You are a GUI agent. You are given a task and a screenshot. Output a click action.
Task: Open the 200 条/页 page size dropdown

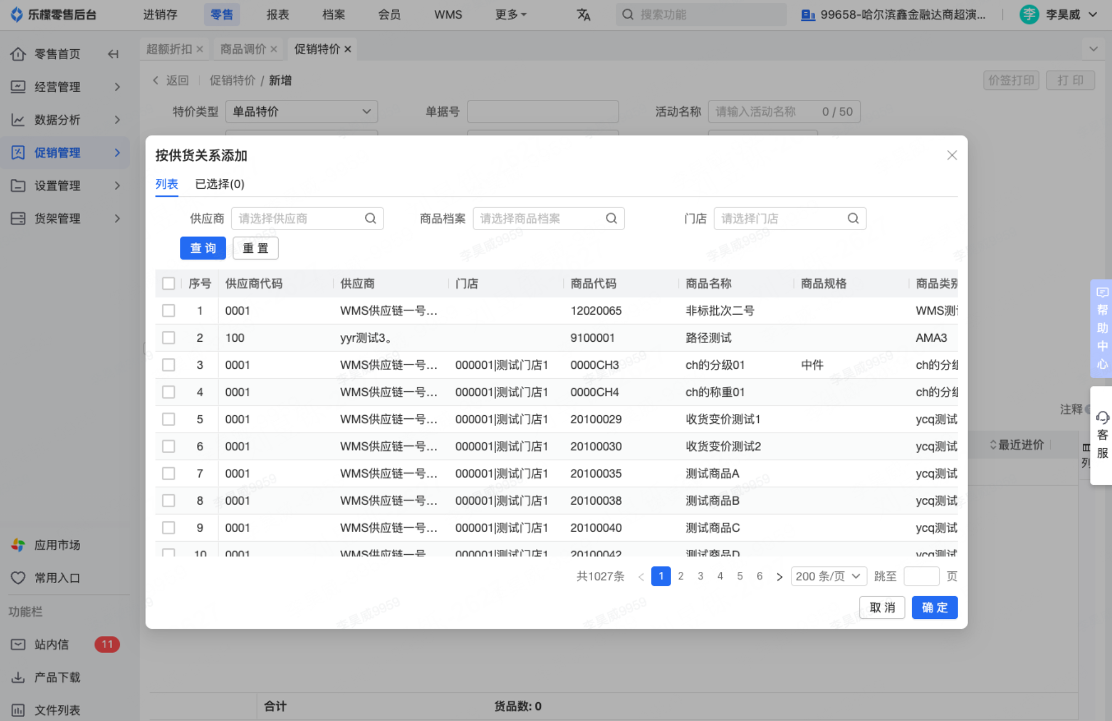click(x=829, y=576)
